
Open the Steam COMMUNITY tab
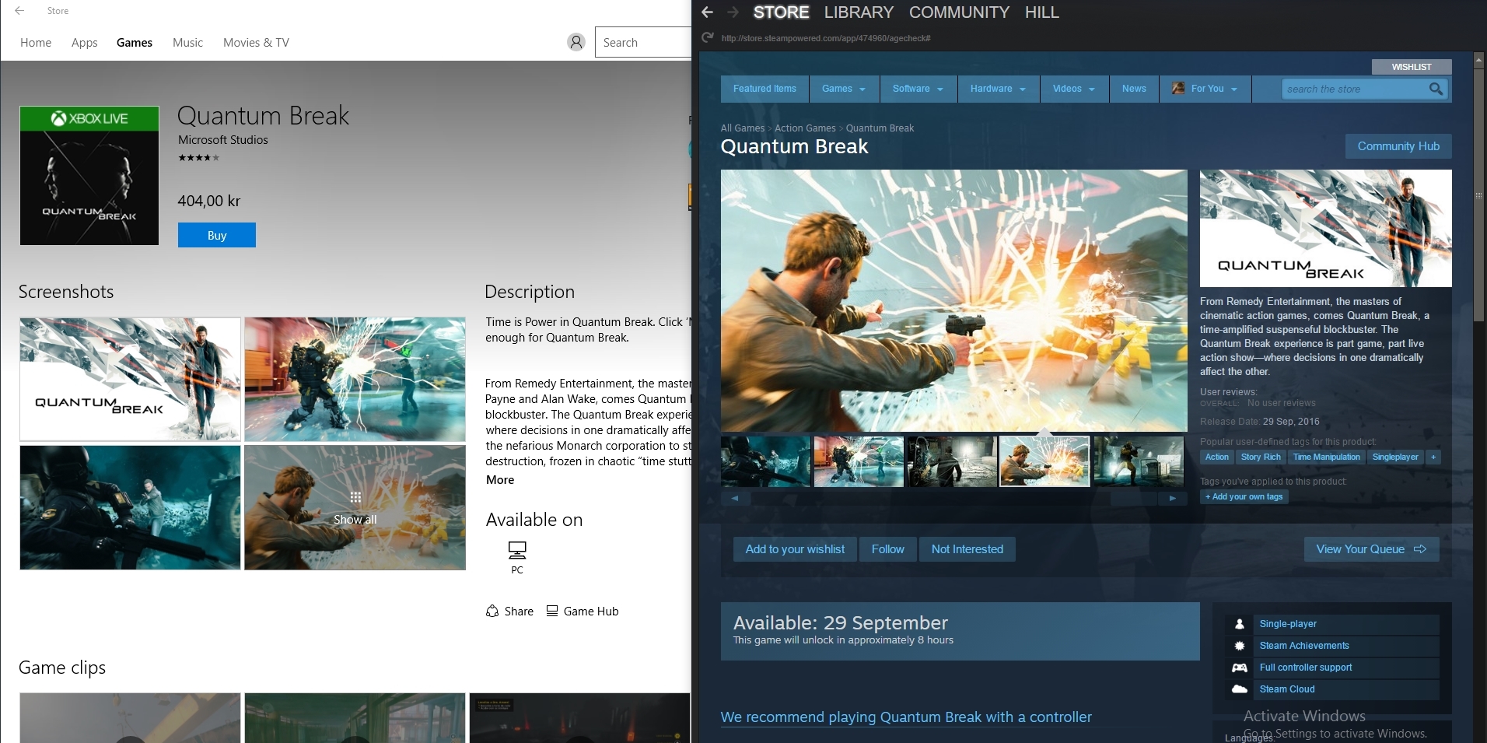959,12
